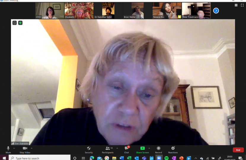Show next participants with blue arrow
The width and height of the screenshot is (246, 160).
216,11
